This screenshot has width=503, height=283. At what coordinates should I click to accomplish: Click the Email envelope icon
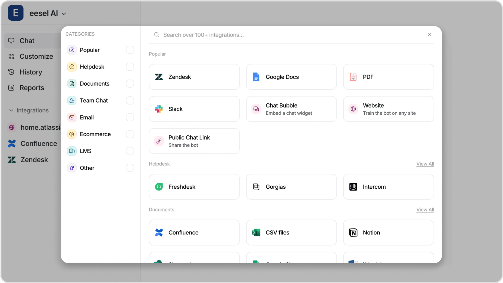tap(72, 117)
